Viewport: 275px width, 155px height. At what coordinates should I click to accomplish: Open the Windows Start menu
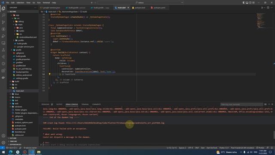(x=3, y=152)
